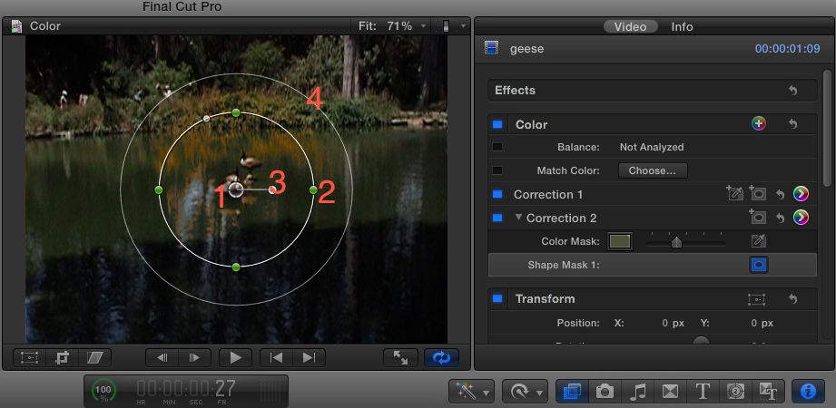Click the timecode display in the dashboard
The height and width of the screenshot is (408, 836).
(x=185, y=390)
